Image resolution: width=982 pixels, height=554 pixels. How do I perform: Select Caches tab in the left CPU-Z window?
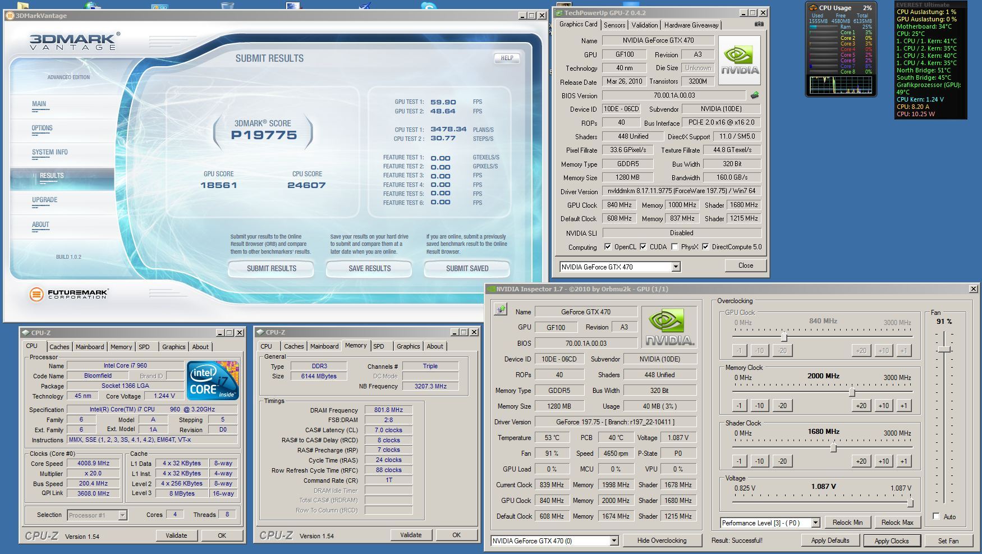coord(59,347)
